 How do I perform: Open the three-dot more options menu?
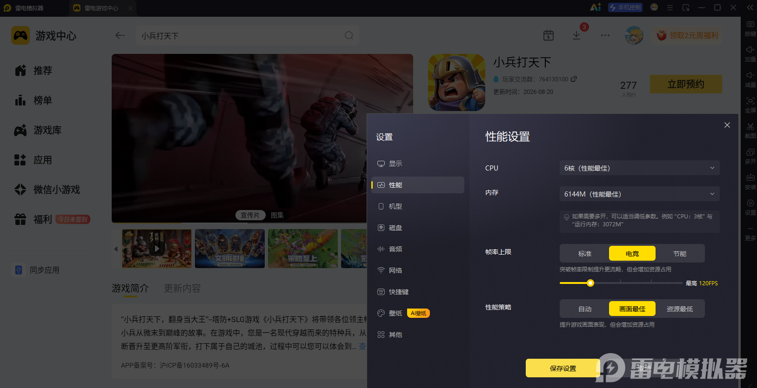tap(605, 35)
